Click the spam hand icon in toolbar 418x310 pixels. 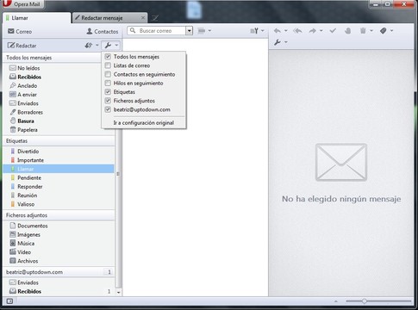pyautogui.click(x=347, y=31)
